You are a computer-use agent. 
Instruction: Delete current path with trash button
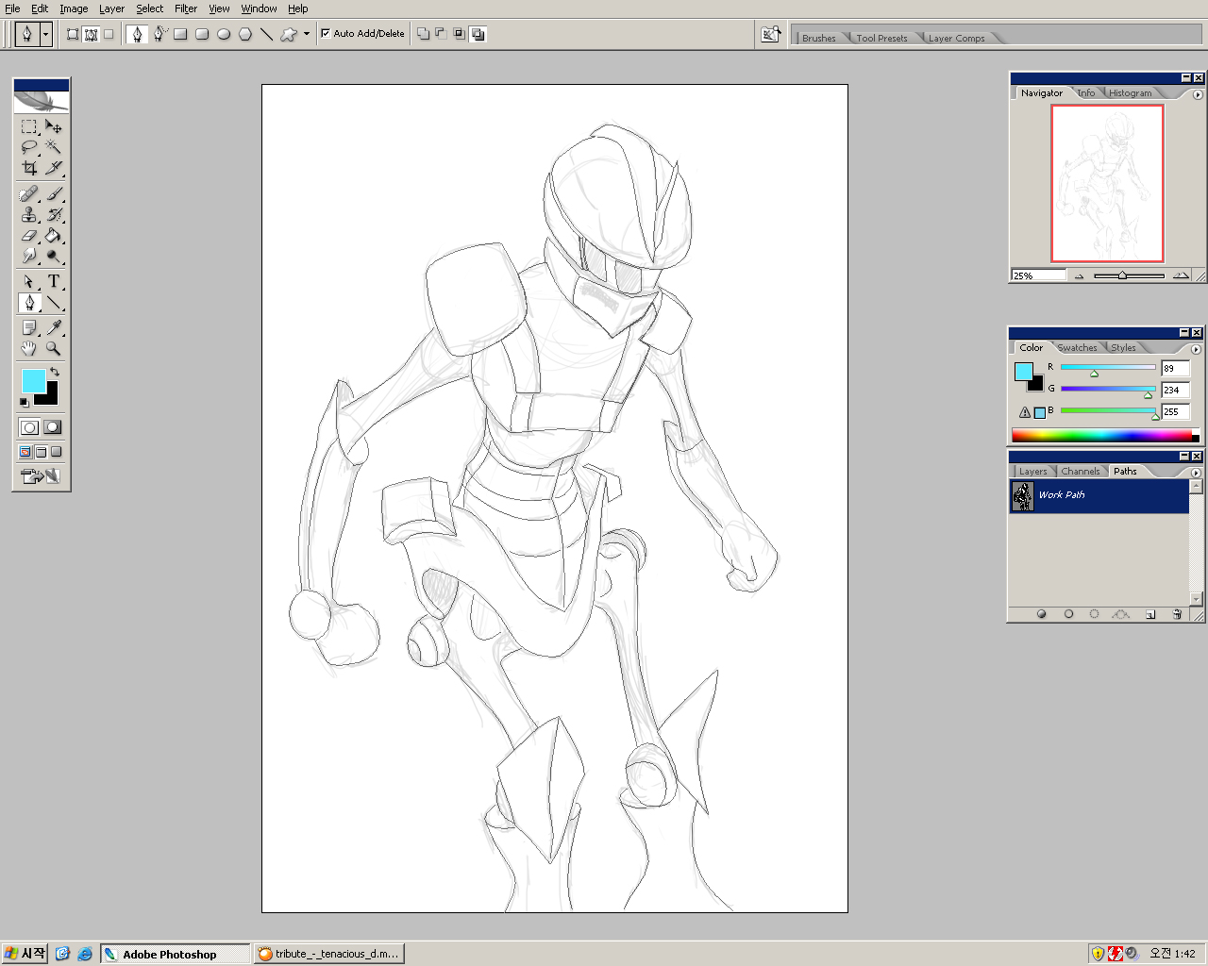tap(1177, 614)
